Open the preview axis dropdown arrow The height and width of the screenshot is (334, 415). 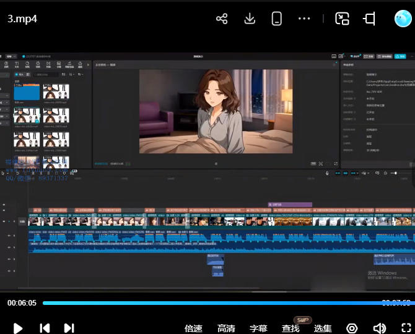coord(369,173)
